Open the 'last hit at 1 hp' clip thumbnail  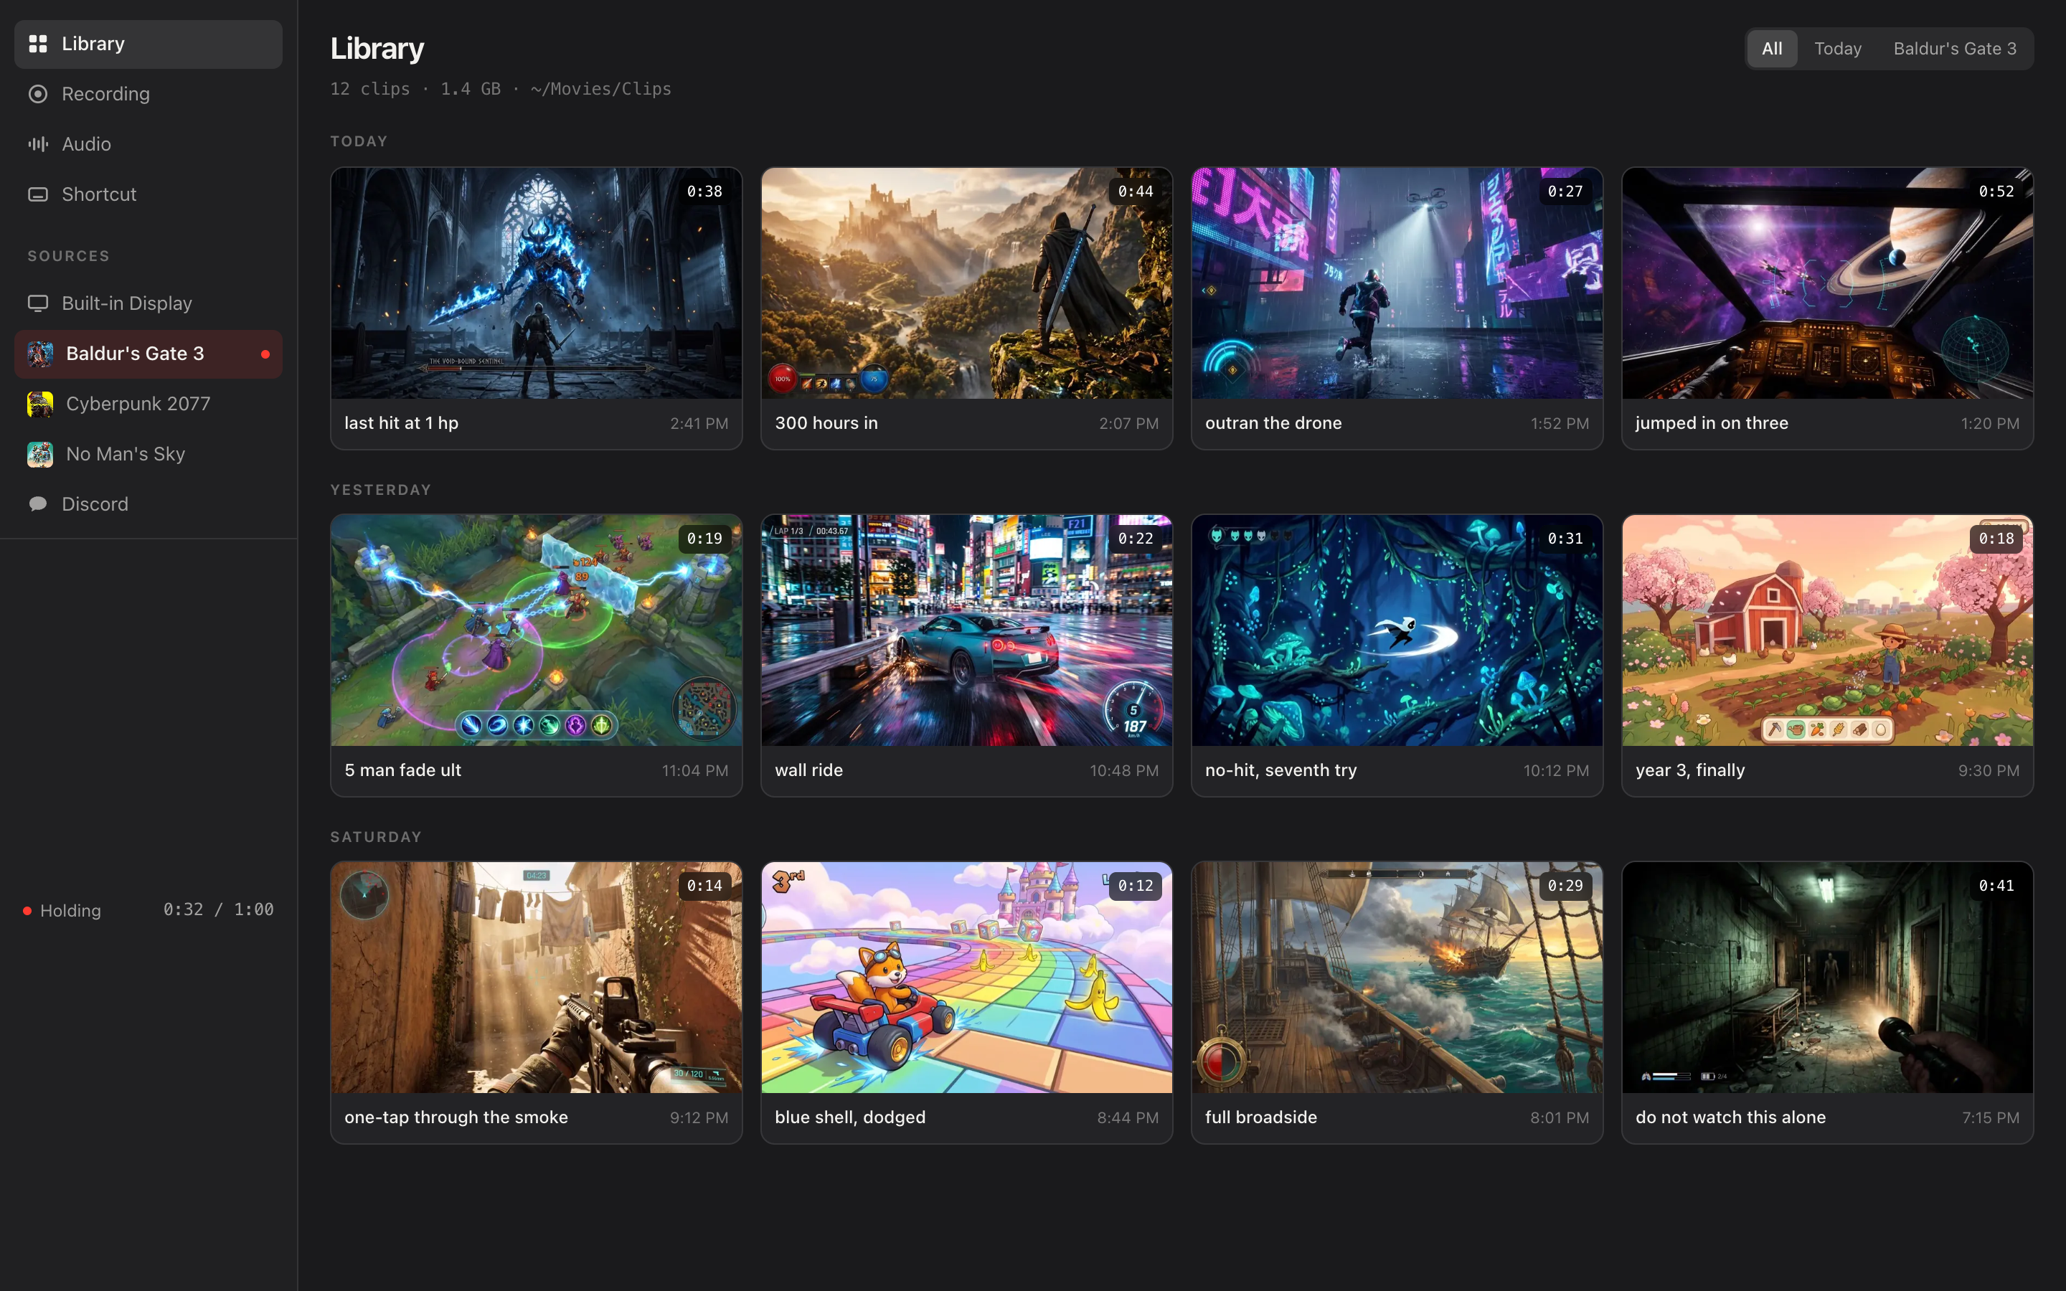tap(536, 283)
